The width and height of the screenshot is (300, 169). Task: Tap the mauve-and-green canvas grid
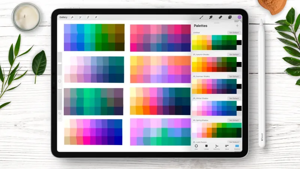(x=93, y=101)
